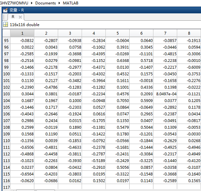
Task: Click cell value 0.7050 in row 104
Action: [117, 100]
